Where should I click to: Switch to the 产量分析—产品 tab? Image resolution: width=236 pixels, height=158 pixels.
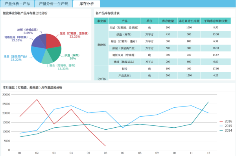pyautogui.click(x=17, y=4)
